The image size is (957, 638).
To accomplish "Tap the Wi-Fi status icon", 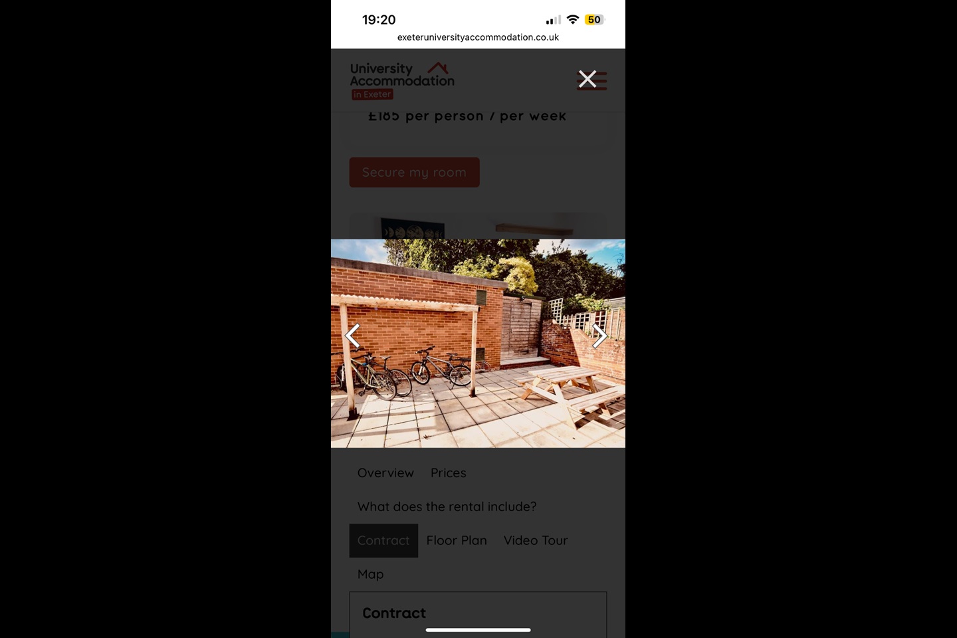I will click(x=573, y=20).
